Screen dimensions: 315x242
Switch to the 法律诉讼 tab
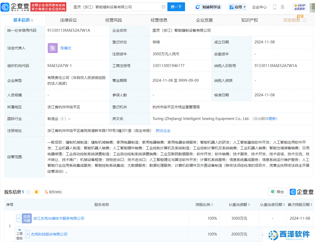click(68, 20)
